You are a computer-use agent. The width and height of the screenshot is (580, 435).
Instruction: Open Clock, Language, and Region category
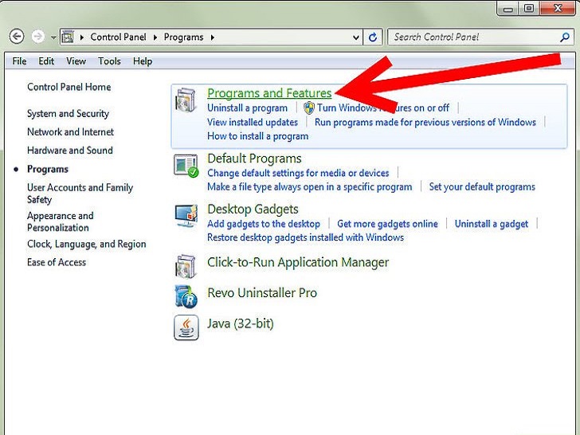pos(87,244)
